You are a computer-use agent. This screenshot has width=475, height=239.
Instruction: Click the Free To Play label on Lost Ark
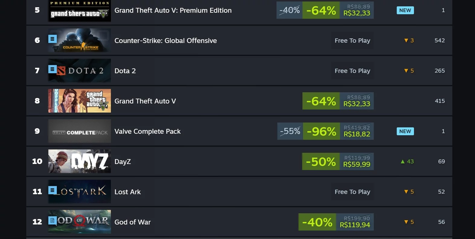tap(352, 192)
